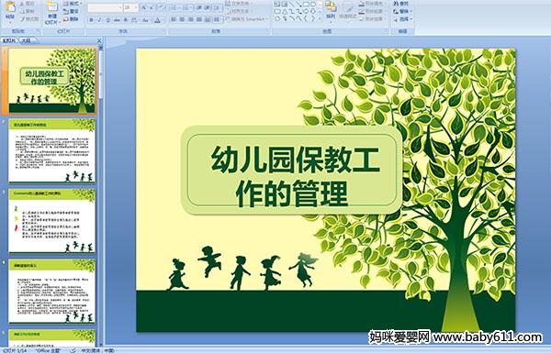The height and width of the screenshot is (353, 551).
Task: Switch to the Outline pane tab
Action: tap(27, 40)
